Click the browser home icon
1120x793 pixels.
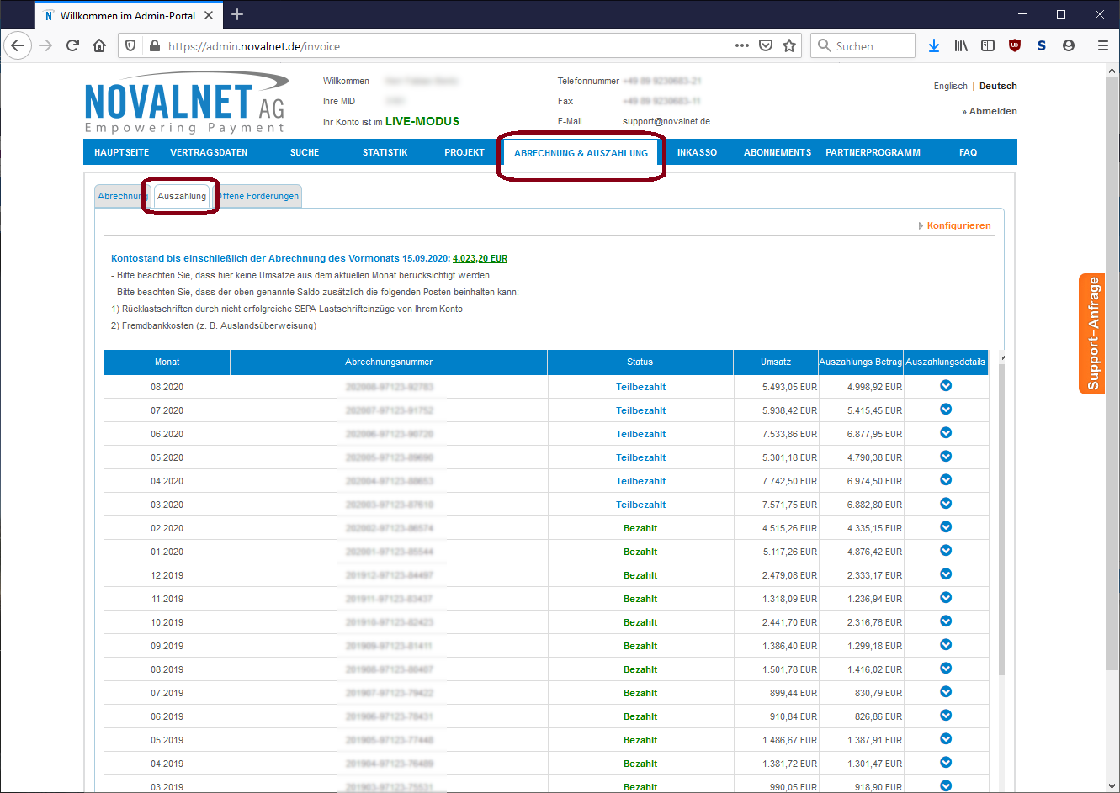click(99, 46)
